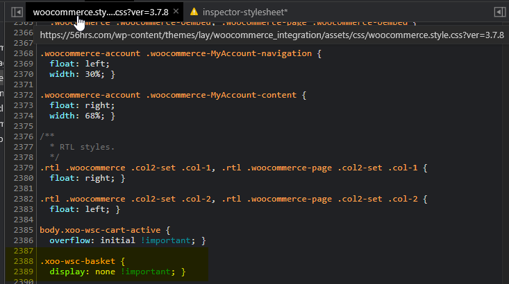
Task: Click the warning icon on inspector-stylesheet tab
Action: 194,12
